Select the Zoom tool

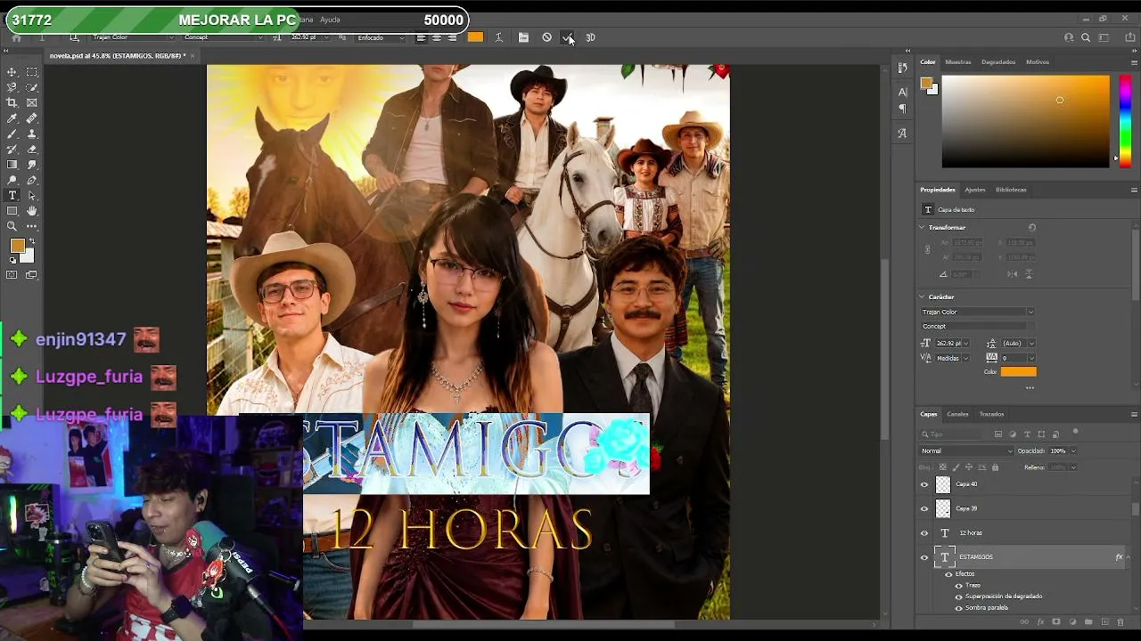(x=12, y=226)
